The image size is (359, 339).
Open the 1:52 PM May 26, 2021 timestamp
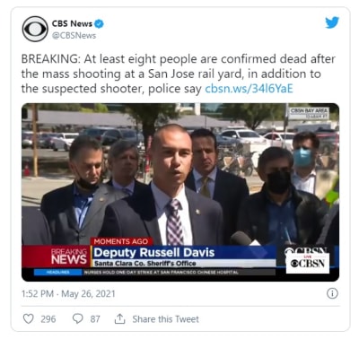pos(68,293)
